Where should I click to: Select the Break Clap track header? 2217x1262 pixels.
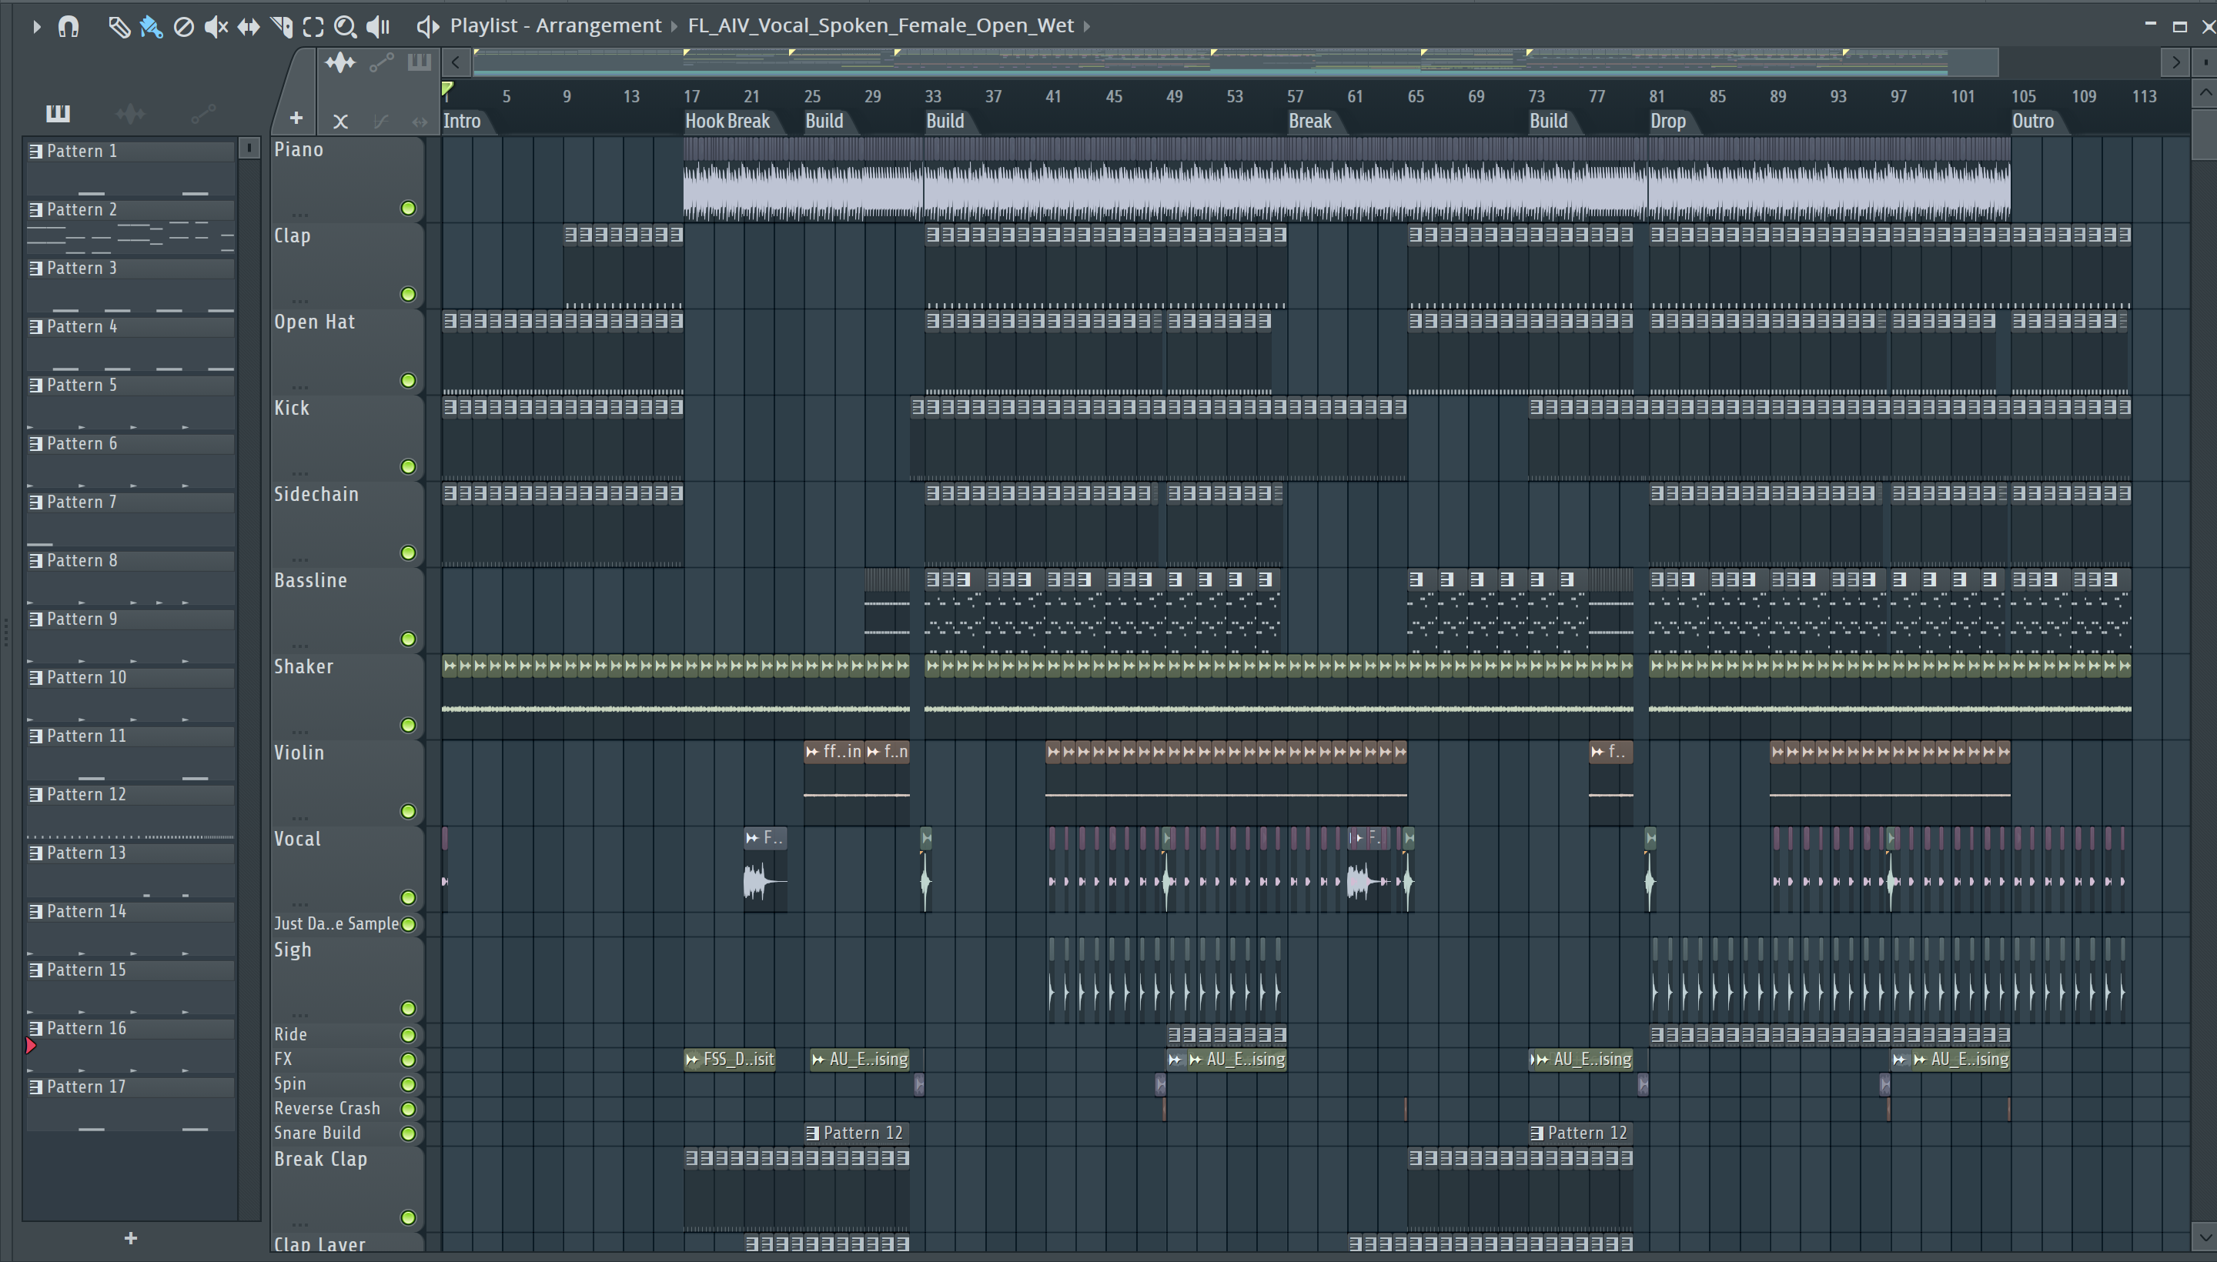click(x=347, y=1188)
